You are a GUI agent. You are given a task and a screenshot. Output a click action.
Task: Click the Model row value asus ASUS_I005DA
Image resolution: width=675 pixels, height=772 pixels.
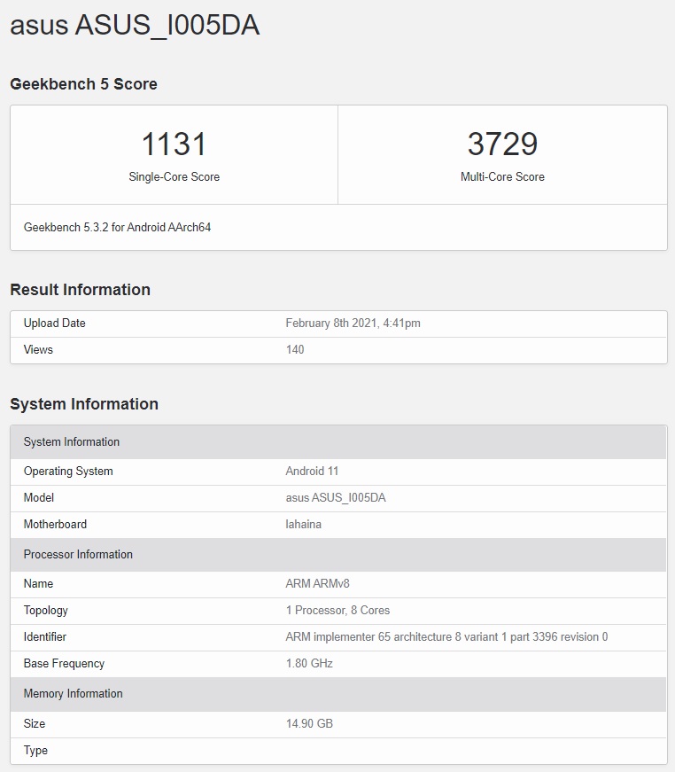coord(336,498)
